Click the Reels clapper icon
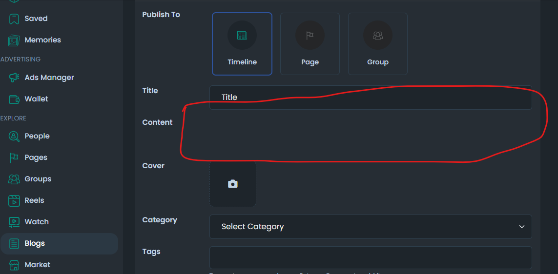Viewport: 558px width, 274px height. pos(14,200)
